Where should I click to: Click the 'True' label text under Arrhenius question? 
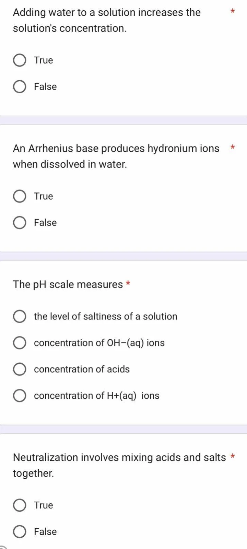(x=43, y=196)
